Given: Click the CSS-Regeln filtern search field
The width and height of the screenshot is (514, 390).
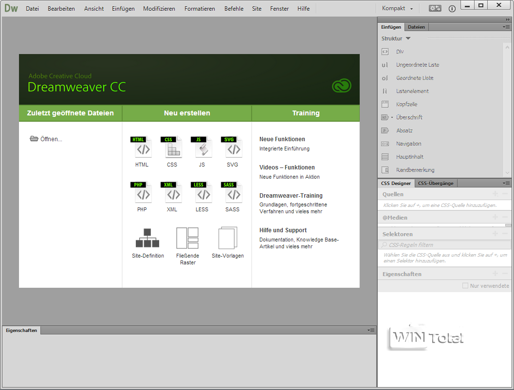Looking at the screenshot, I should pyautogui.click(x=444, y=245).
